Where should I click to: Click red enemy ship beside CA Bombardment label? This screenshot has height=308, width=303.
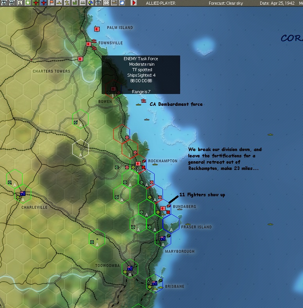click(x=144, y=101)
